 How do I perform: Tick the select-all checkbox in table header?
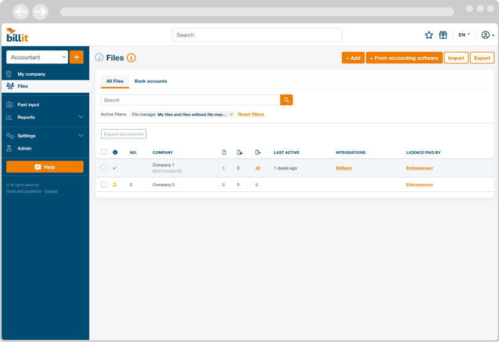click(103, 152)
